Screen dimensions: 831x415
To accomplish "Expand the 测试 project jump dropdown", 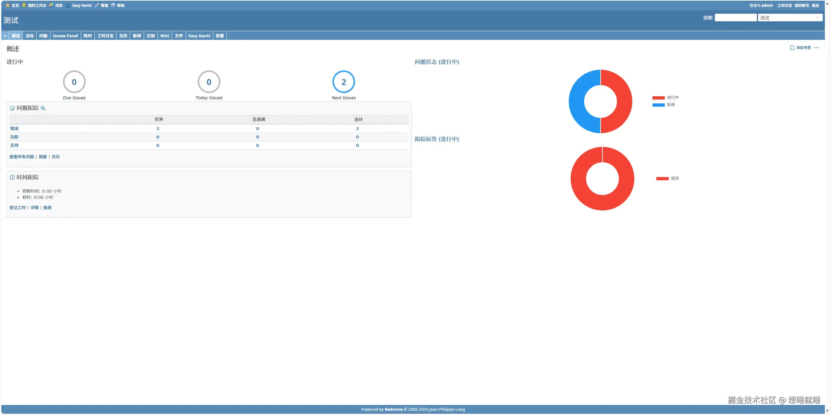I will click(790, 18).
